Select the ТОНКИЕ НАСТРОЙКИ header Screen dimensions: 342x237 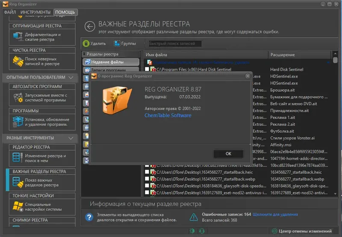pos(42,196)
